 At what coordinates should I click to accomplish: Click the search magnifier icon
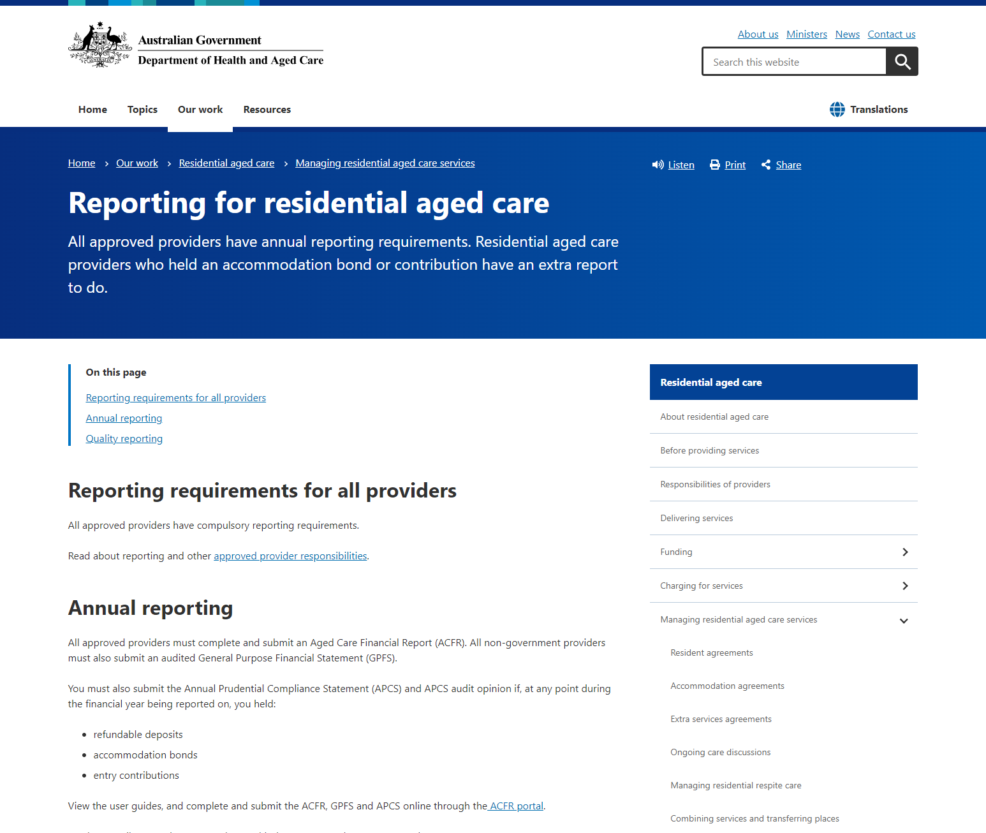point(902,61)
